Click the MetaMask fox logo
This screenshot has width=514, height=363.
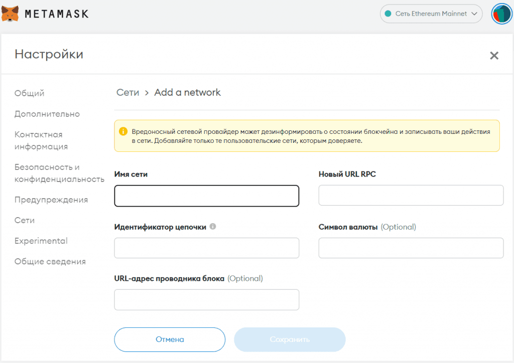[10, 14]
